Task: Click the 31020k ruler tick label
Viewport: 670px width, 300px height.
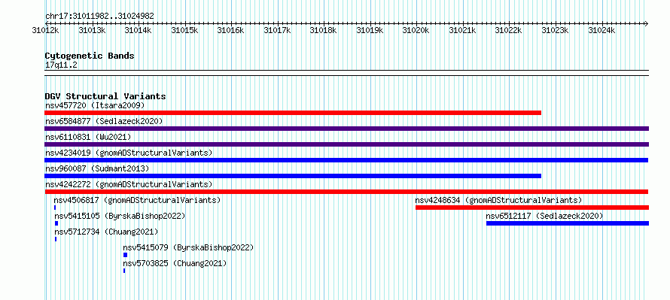Action: [x=416, y=30]
